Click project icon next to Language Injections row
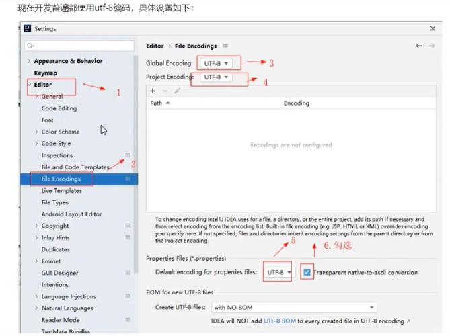The height and width of the screenshot is (336, 450). [128, 296]
